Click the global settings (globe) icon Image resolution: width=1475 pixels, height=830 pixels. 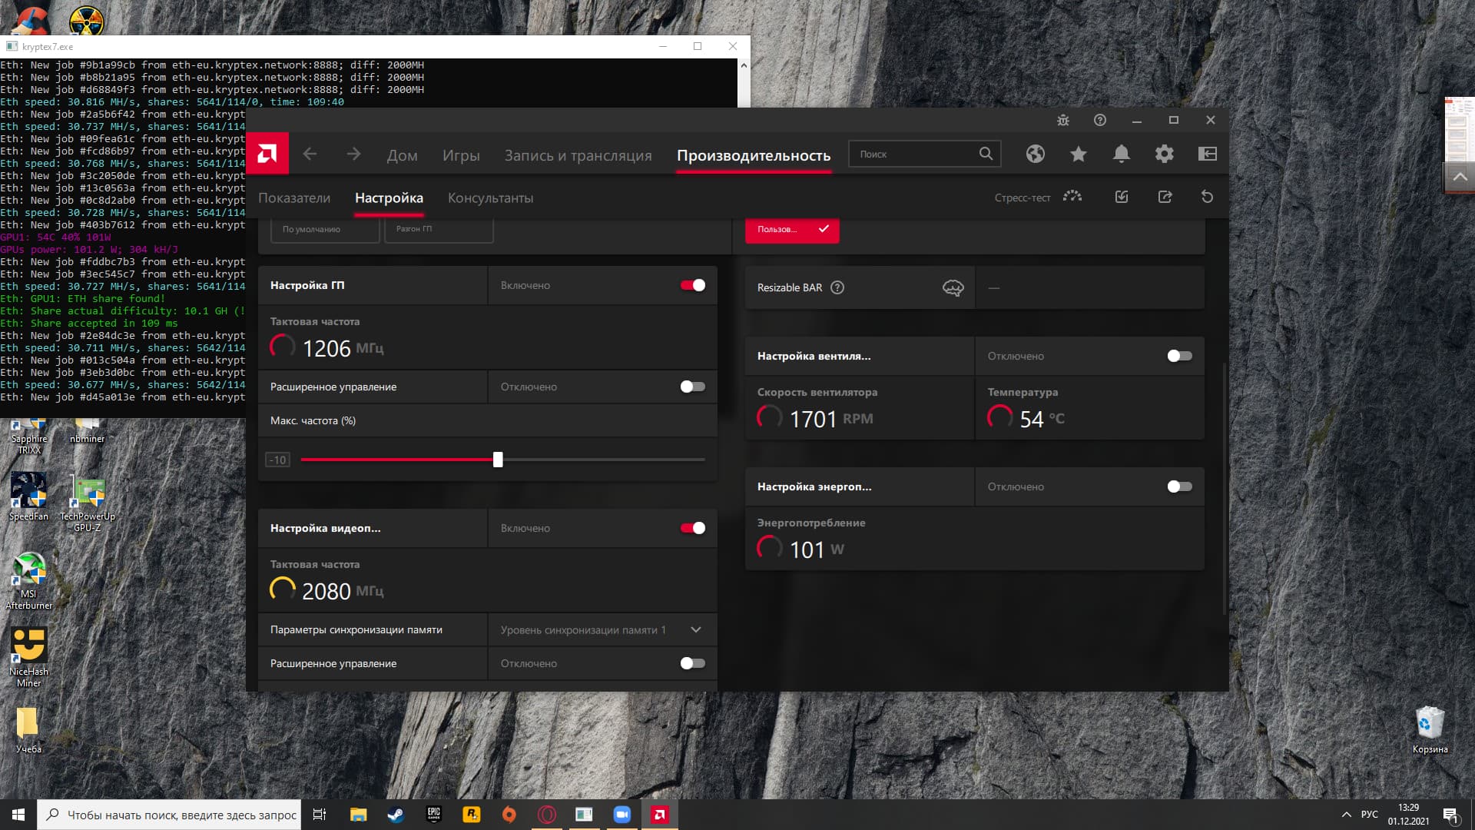(1036, 154)
